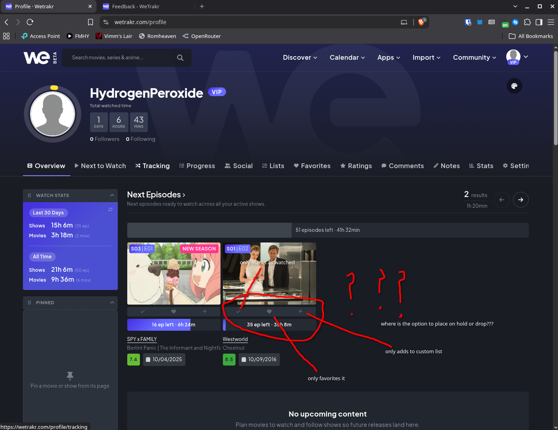The height and width of the screenshot is (430, 558).
Task: Open Brave Shields icon in address bar
Action: (422, 22)
